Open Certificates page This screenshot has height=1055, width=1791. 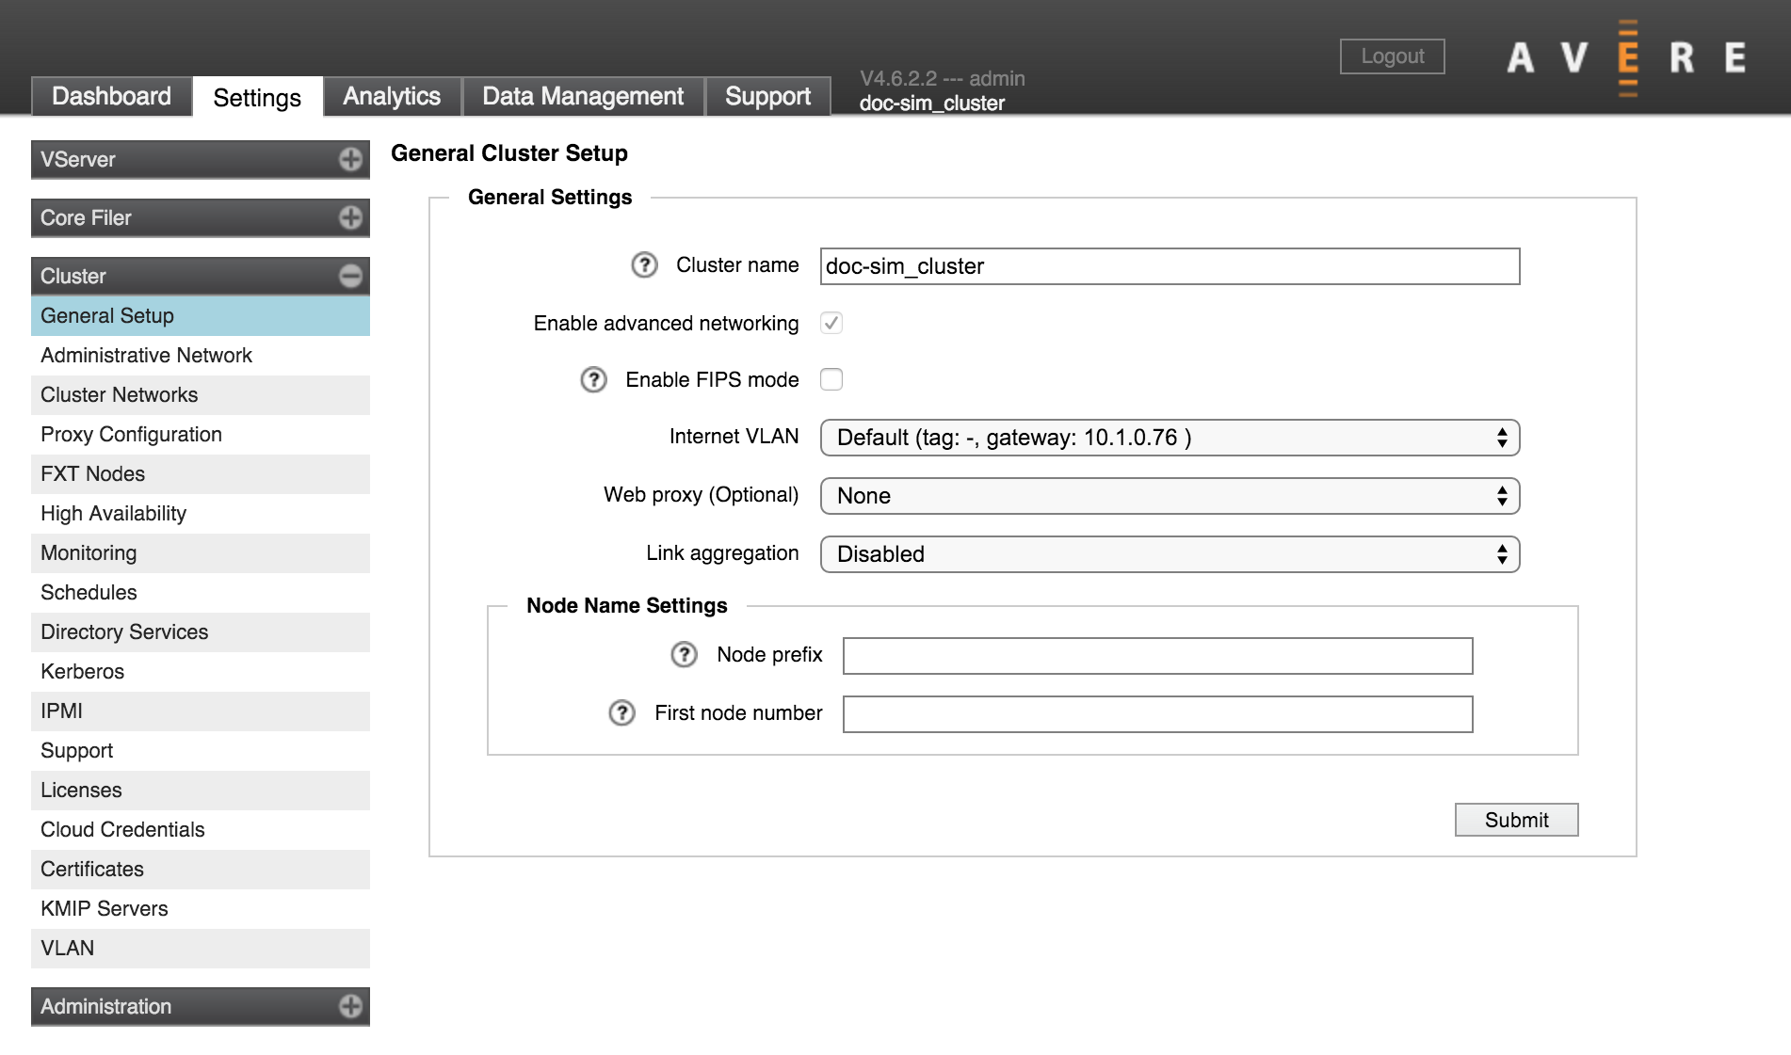[201, 870]
